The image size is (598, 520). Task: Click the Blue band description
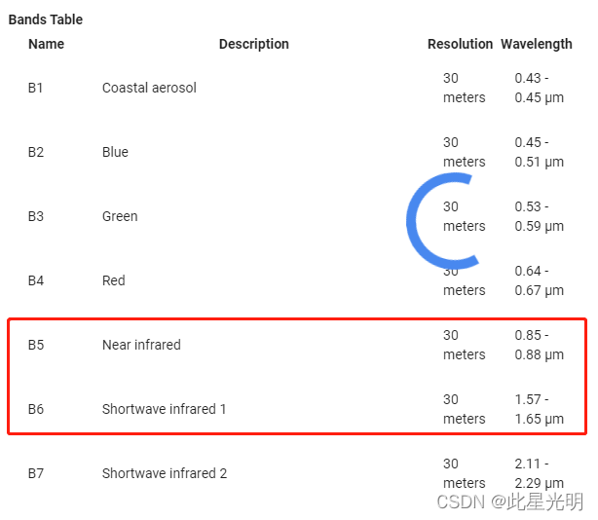coord(115,152)
